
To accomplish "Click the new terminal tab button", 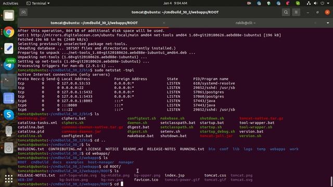I will coord(23,12).
